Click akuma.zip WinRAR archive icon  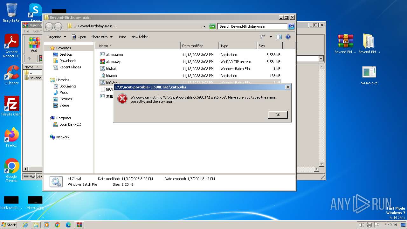click(102, 62)
